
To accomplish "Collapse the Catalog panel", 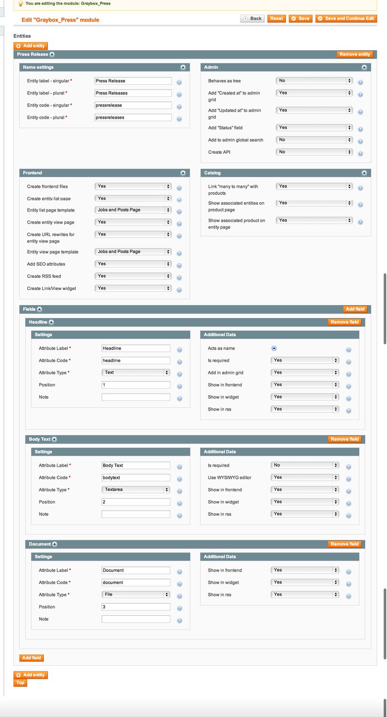I will [x=364, y=173].
